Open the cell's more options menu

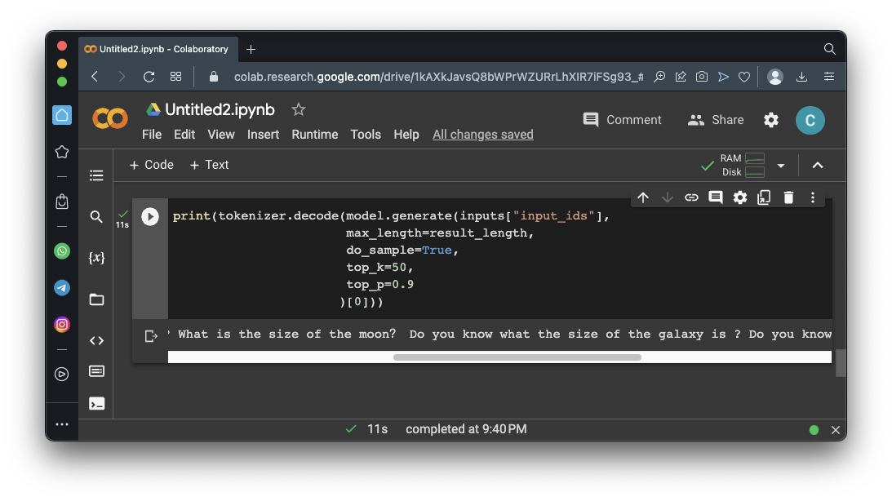[813, 197]
